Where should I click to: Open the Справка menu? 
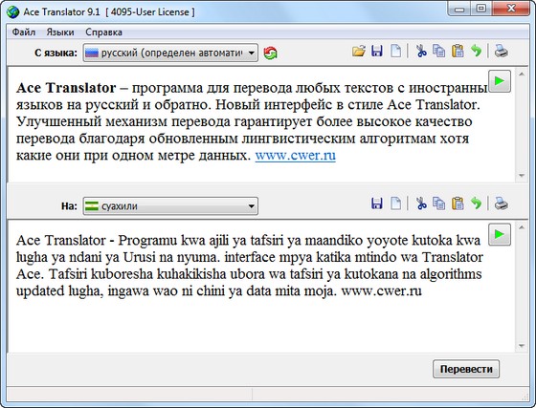pyautogui.click(x=103, y=32)
